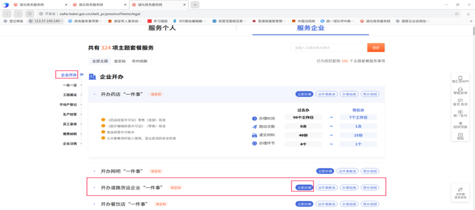Select 生产经营 in the left category list
This screenshot has width=475, height=210.
click(x=69, y=114)
